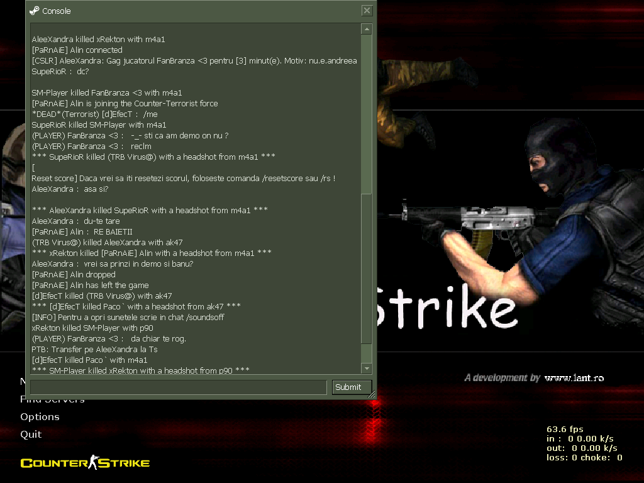Click the 'in : 0 0.00 k/s' stat
This screenshot has height=483, width=644.
click(x=580, y=438)
